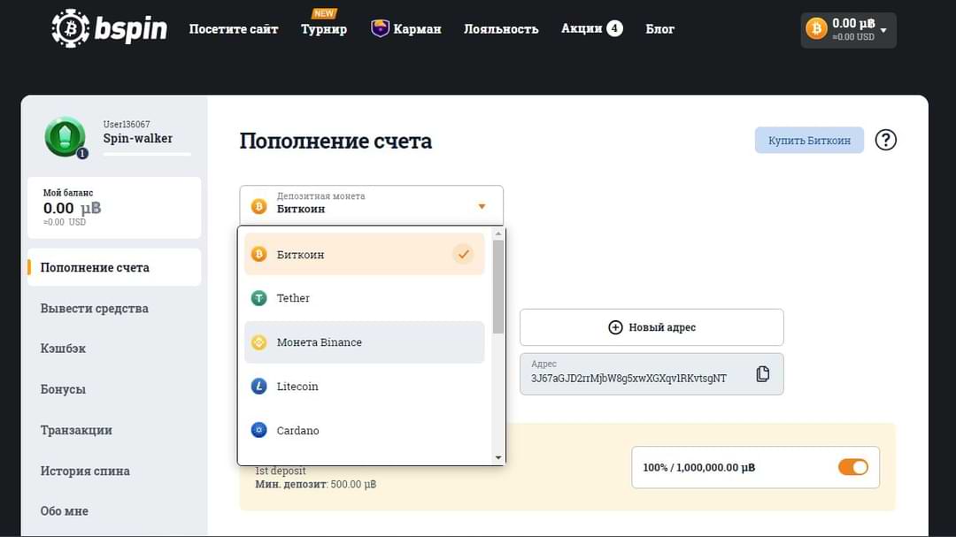Click the Litecoin icon in list
Screen dimensions: 956x537
tap(259, 387)
